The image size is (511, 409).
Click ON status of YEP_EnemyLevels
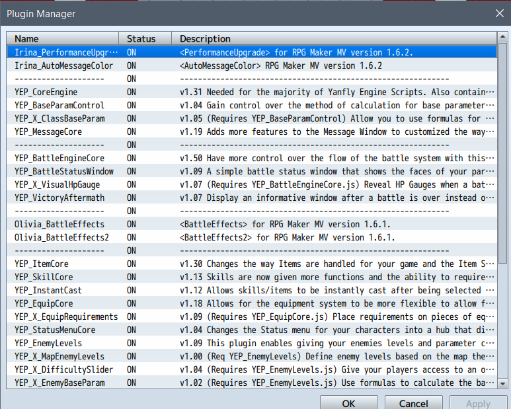click(132, 343)
